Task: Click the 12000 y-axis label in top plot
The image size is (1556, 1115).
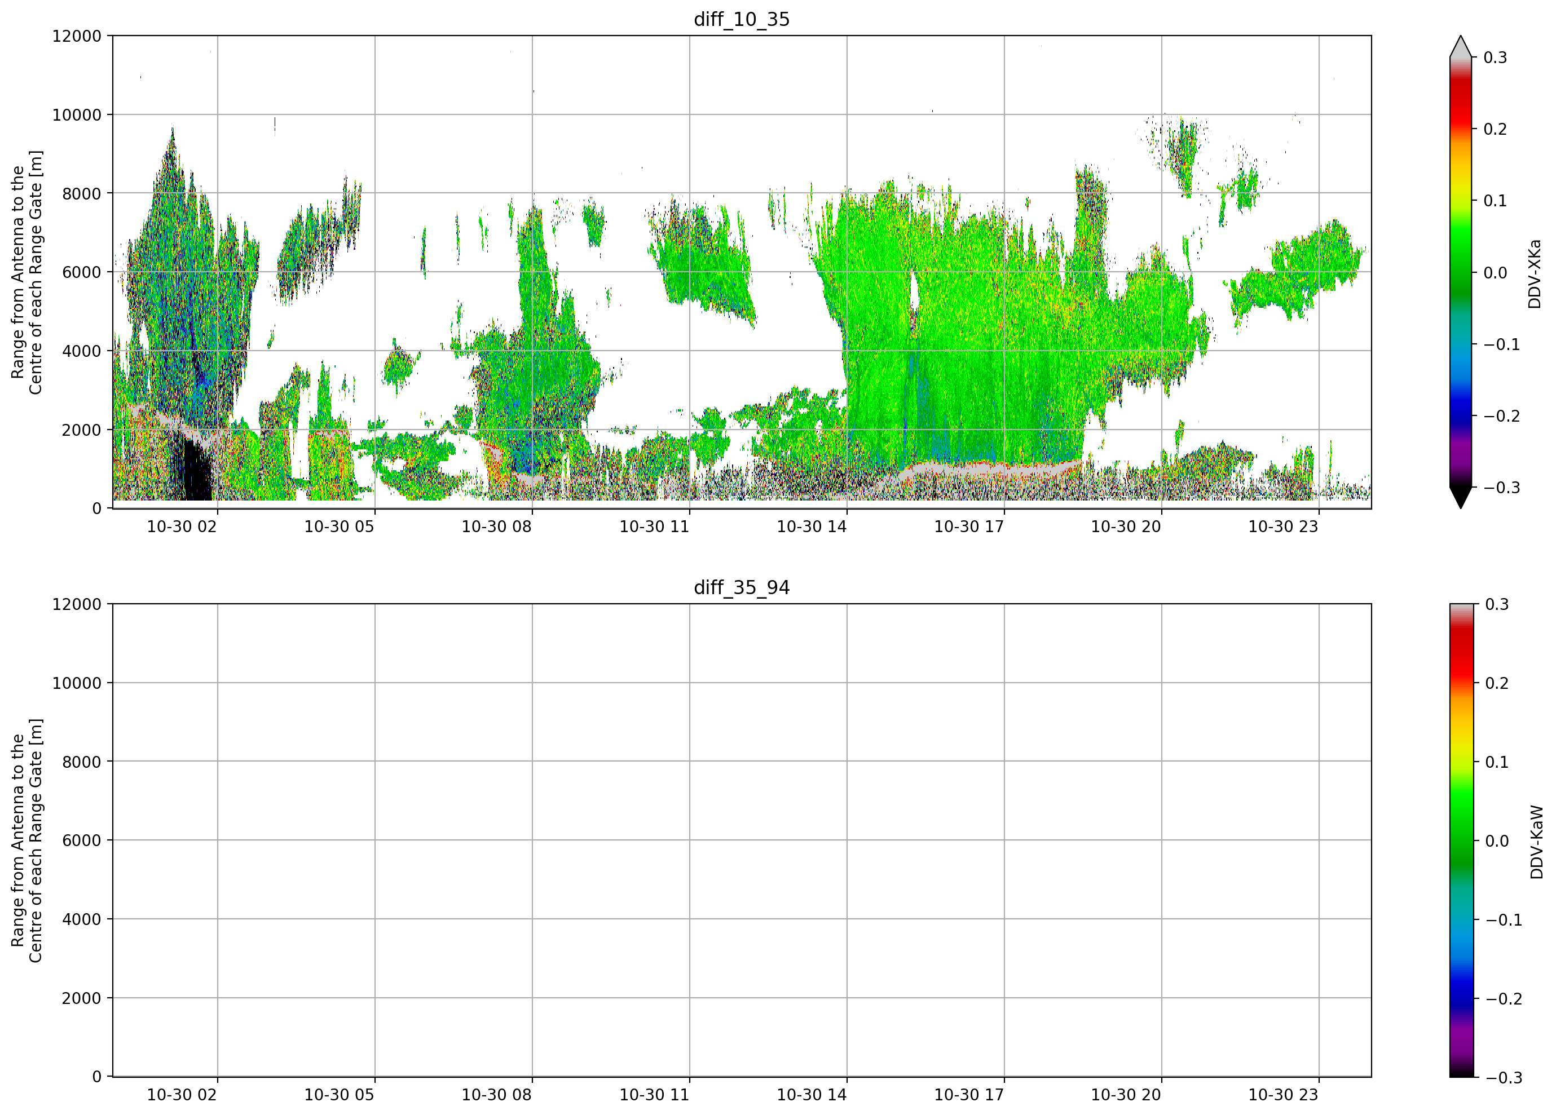Action: 76,36
